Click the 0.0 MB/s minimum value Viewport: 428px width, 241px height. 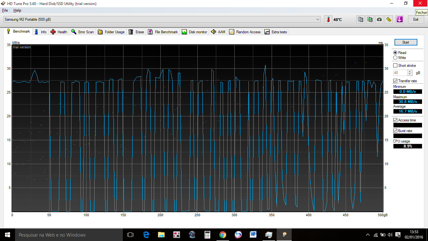tap(408, 92)
